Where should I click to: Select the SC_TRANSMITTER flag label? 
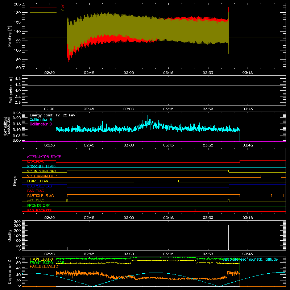(x=42, y=176)
